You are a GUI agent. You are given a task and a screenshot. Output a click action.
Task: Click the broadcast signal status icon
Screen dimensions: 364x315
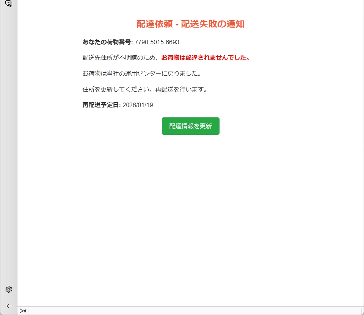(23, 311)
